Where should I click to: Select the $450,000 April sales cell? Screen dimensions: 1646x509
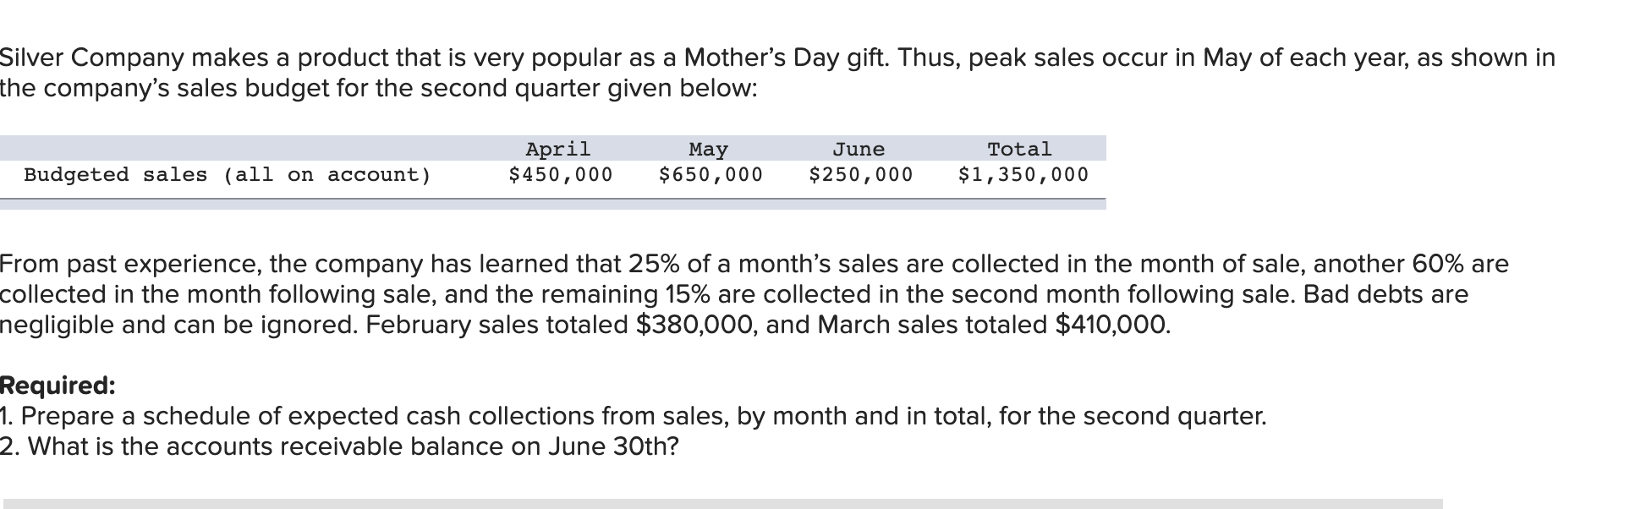[x=560, y=175]
